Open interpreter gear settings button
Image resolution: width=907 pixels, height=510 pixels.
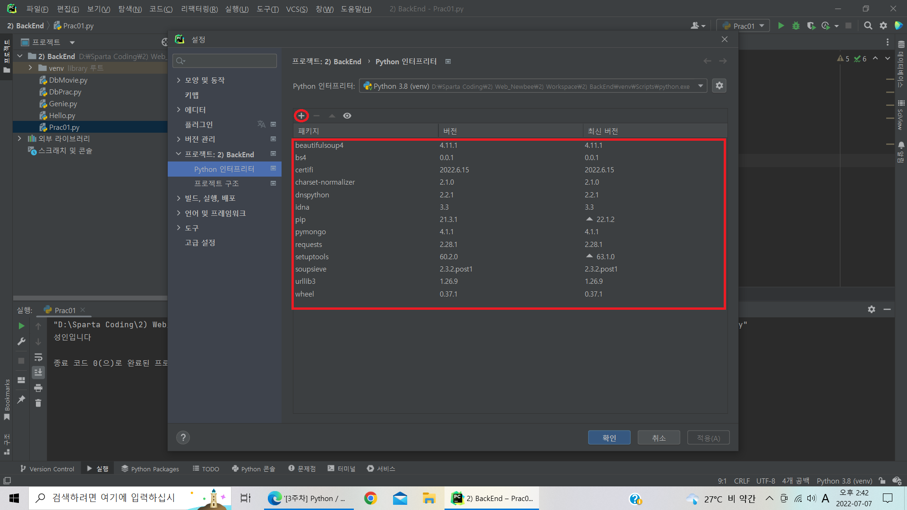click(719, 86)
